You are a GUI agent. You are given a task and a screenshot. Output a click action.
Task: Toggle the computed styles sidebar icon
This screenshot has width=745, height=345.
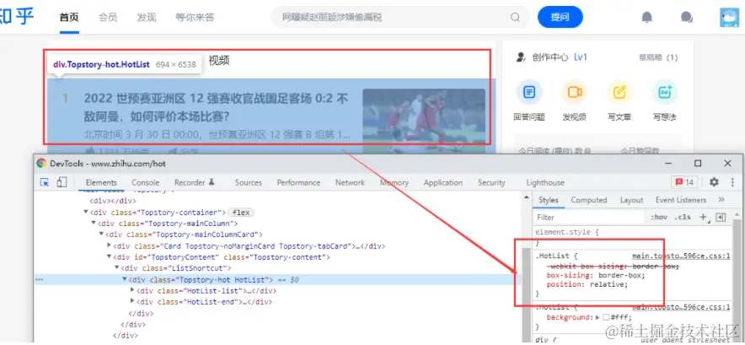point(721,217)
